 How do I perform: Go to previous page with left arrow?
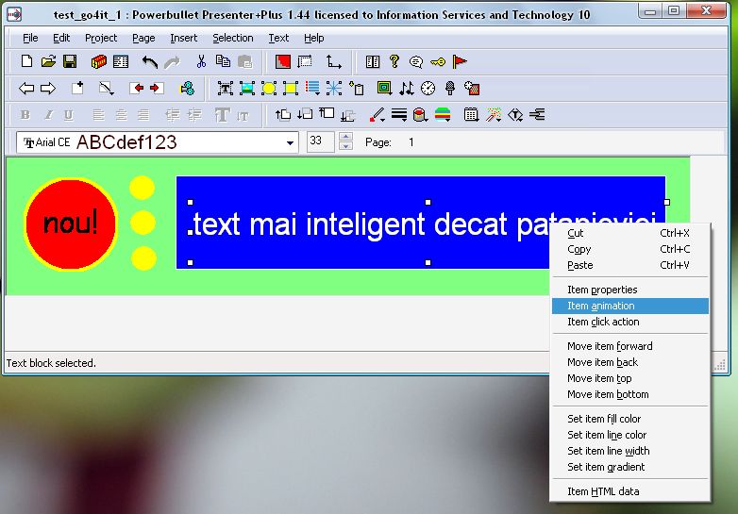[x=26, y=88]
